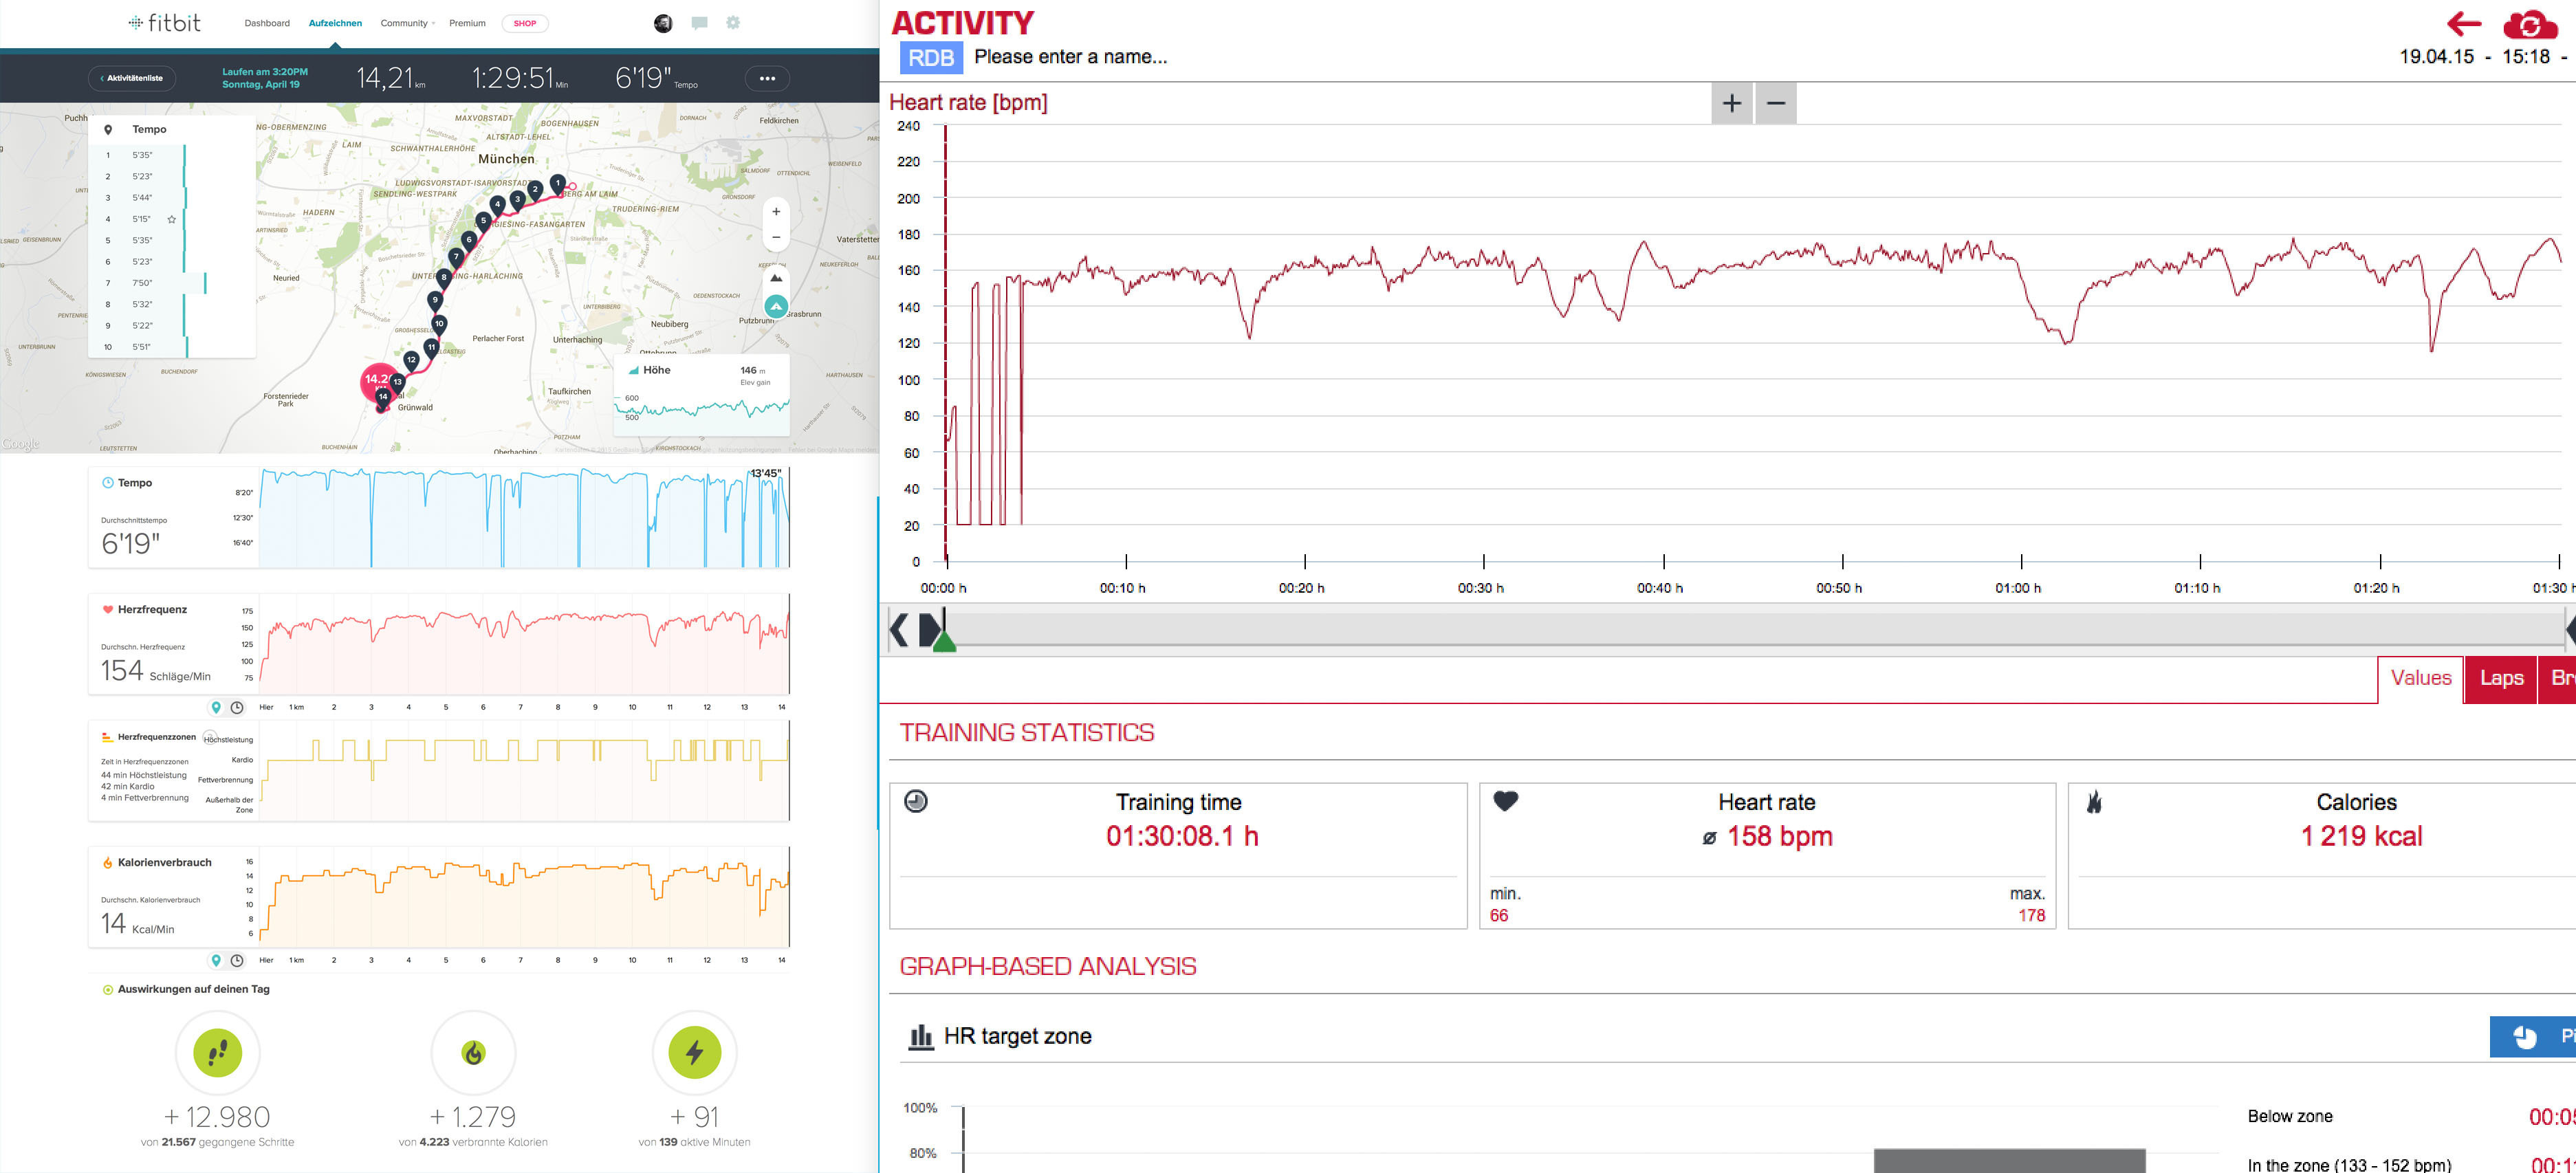This screenshot has height=1173, width=2576.
Task: Switch calorie chart to distance axis
Action: 216,960
